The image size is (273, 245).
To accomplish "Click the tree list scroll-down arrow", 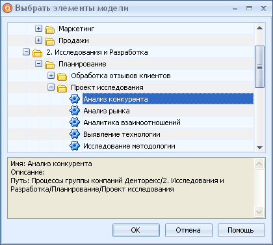I will (x=259, y=147).
